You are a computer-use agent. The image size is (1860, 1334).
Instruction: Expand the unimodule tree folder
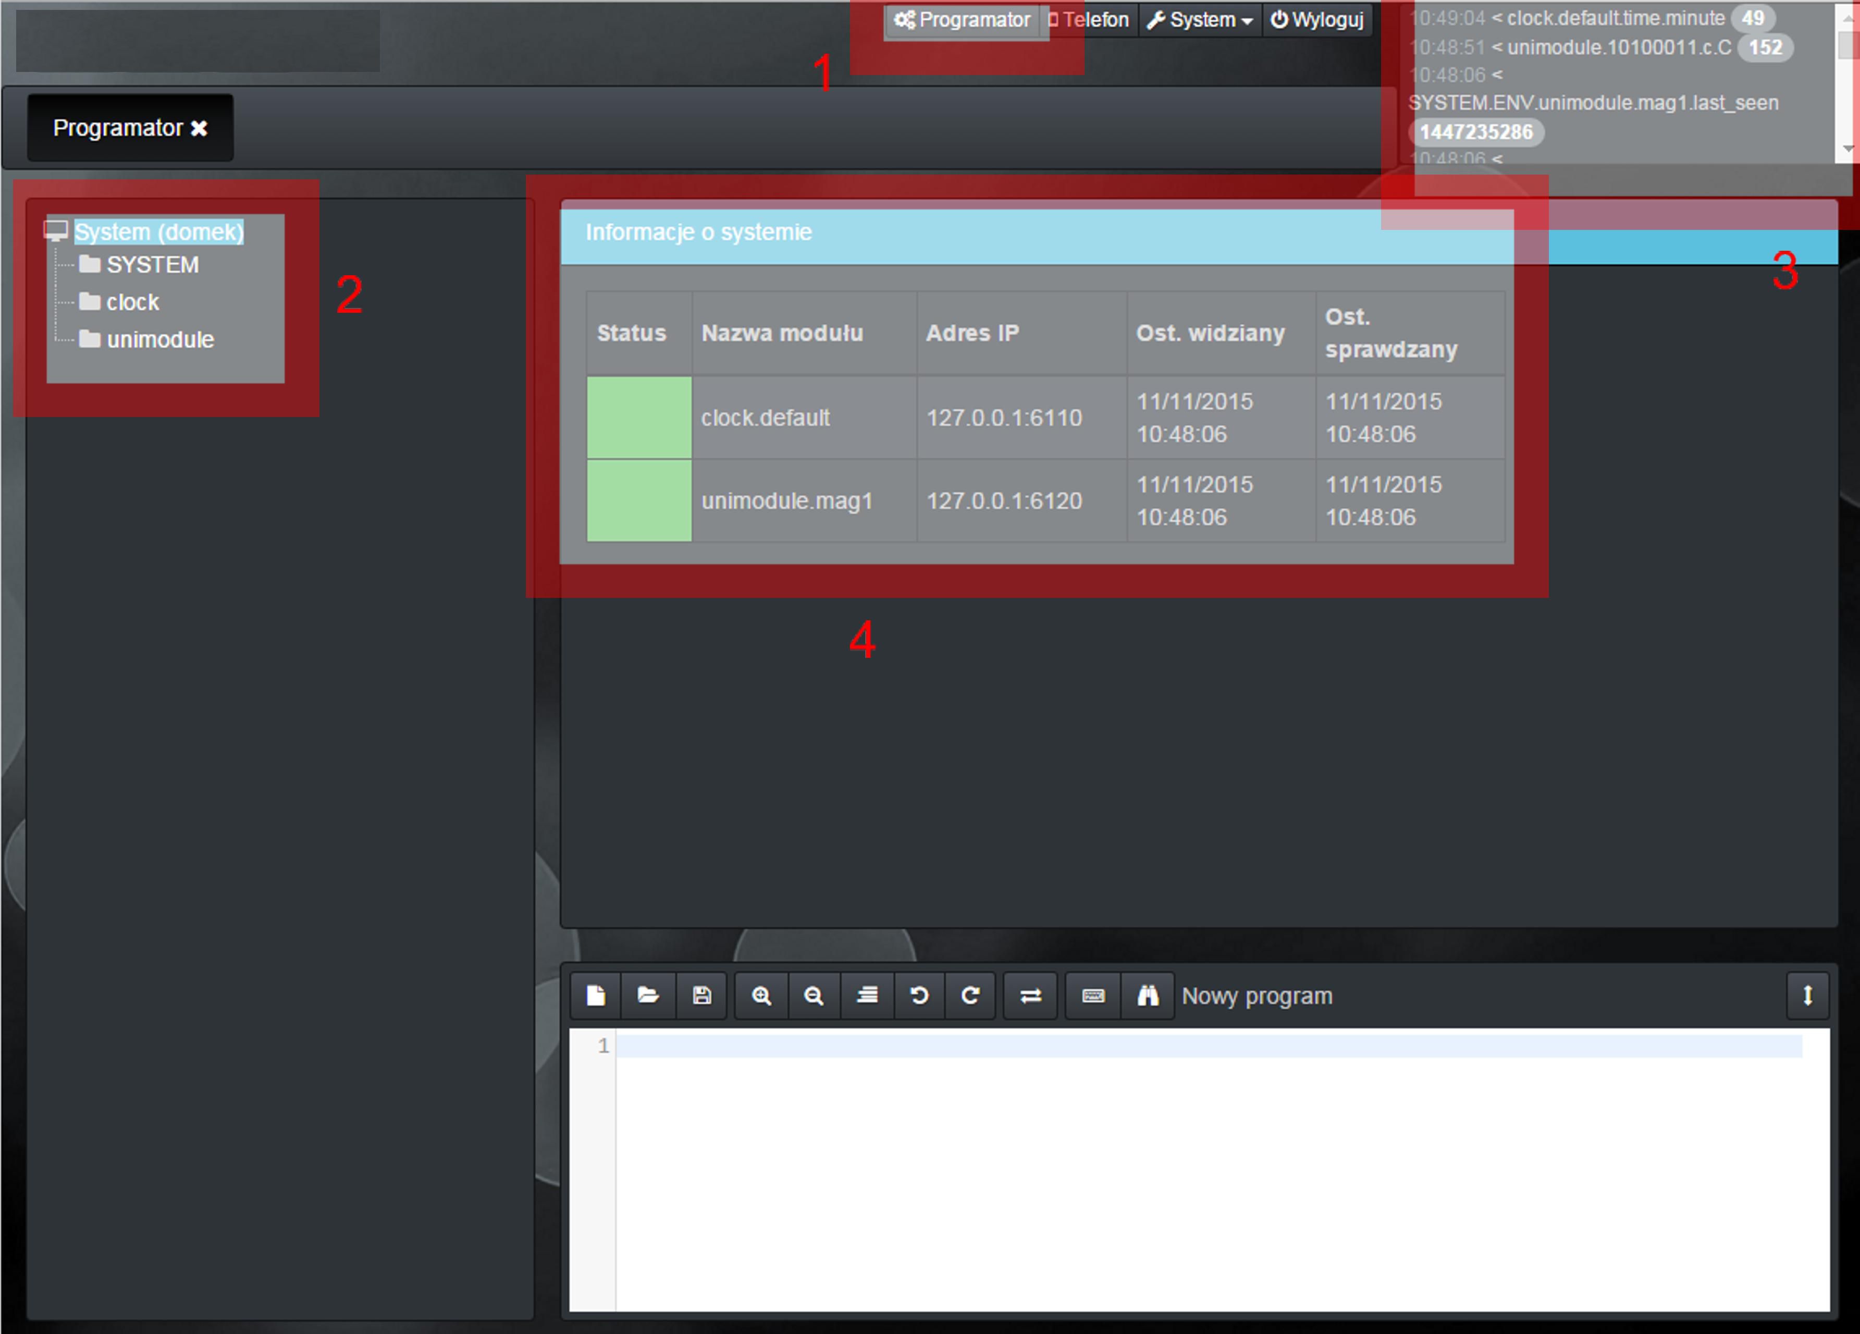159,340
